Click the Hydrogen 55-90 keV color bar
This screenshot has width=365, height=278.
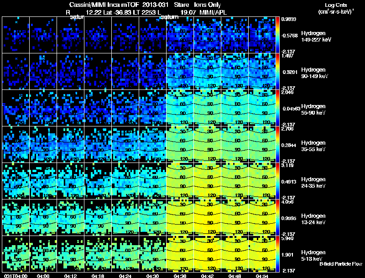277,108
